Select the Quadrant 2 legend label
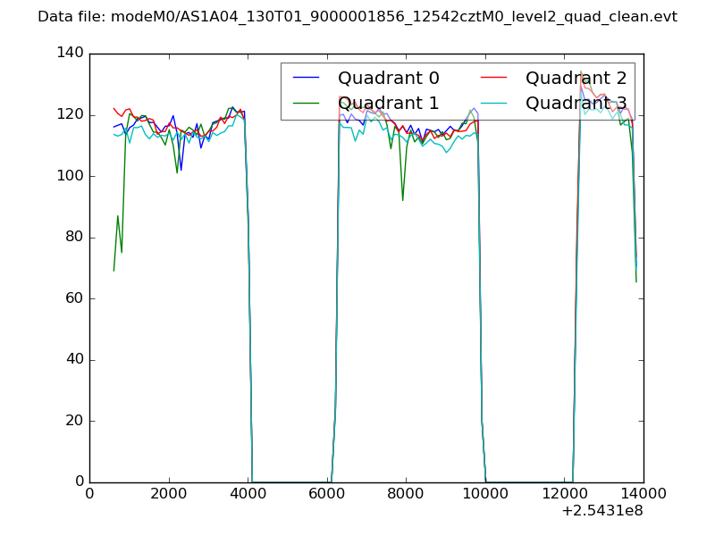Viewport: 715px width, 536px height. pos(576,79)
